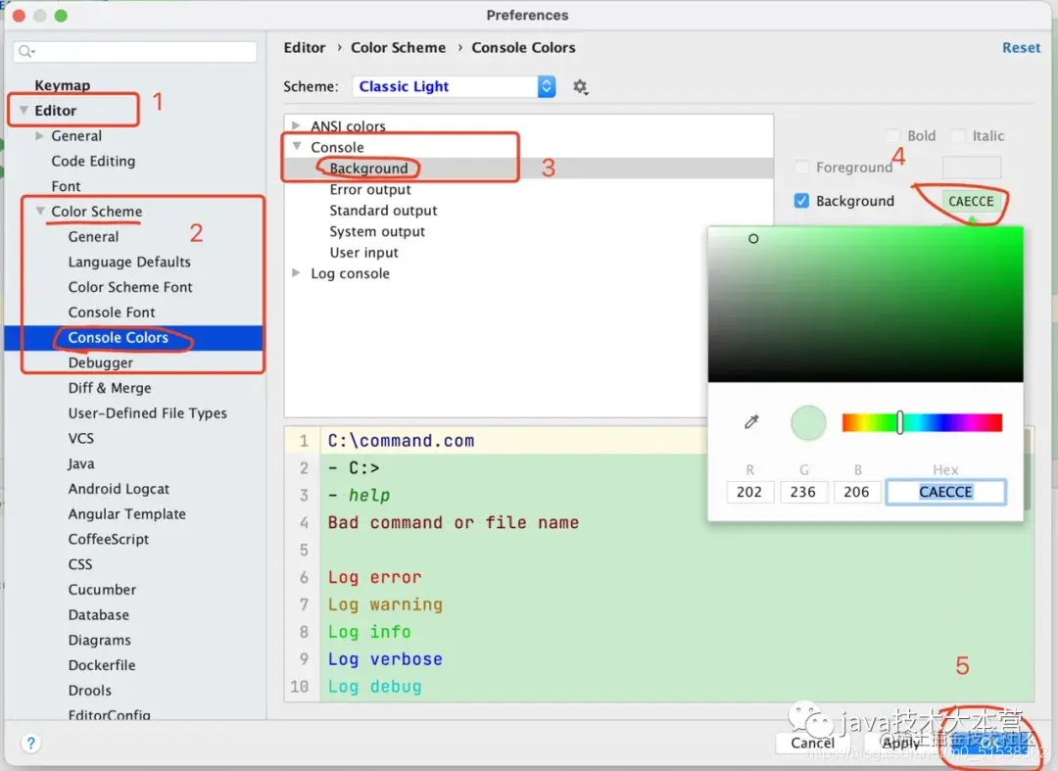Click in the saturation-brightness color field

click(865, 305)
